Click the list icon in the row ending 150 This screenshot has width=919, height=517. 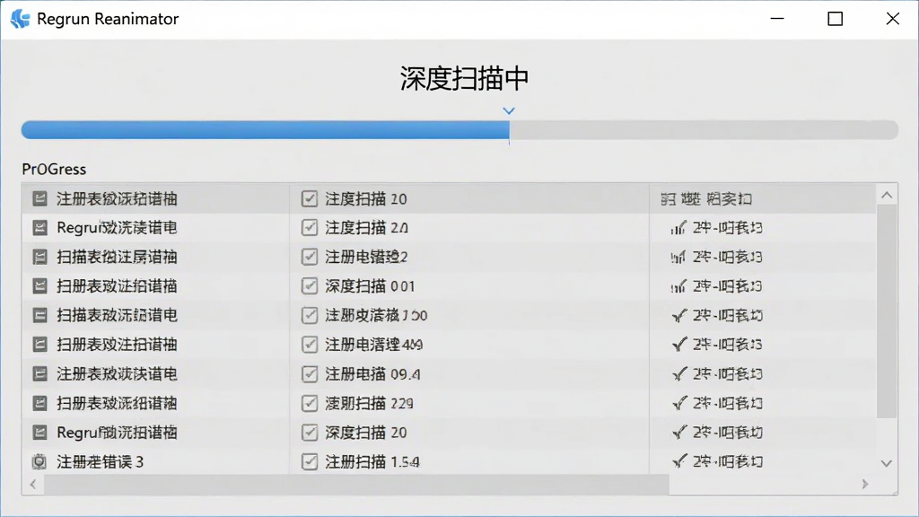click(x=39, y=315)
